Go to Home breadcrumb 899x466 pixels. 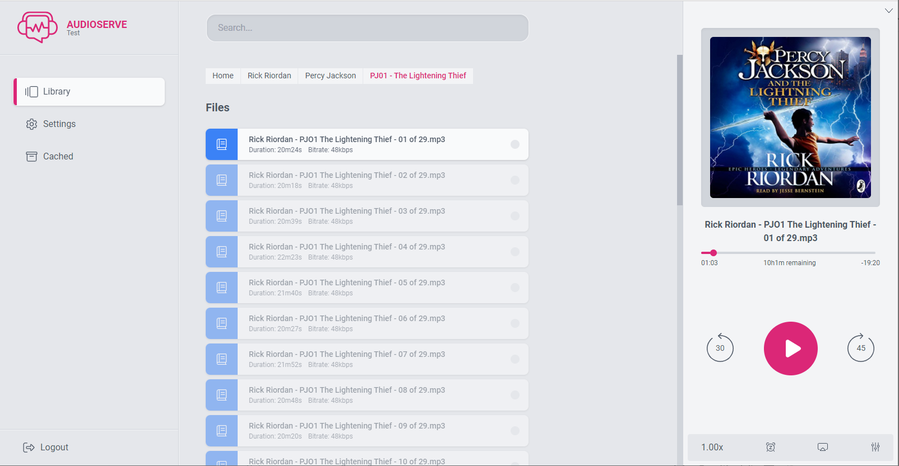223,76
